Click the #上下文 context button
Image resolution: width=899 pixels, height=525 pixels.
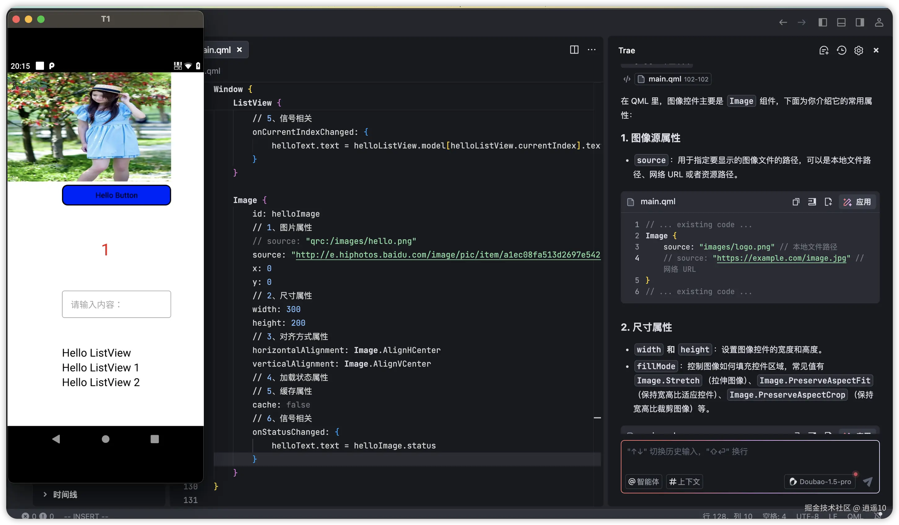coord(684,482)
